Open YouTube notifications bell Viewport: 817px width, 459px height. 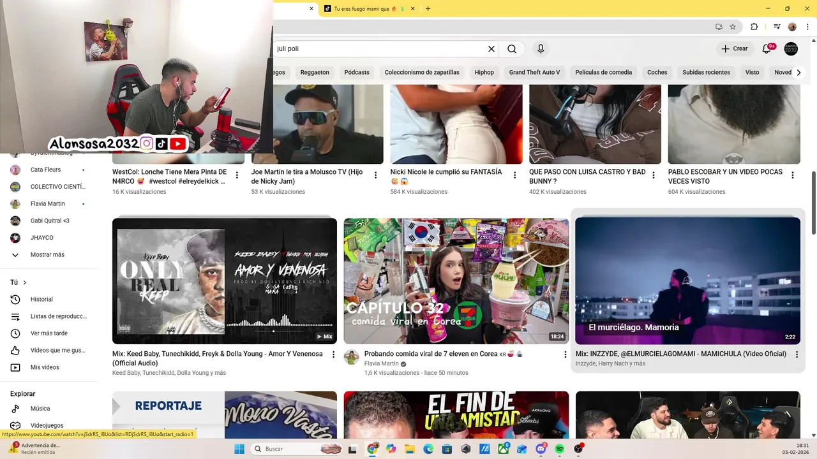(768, 48)
